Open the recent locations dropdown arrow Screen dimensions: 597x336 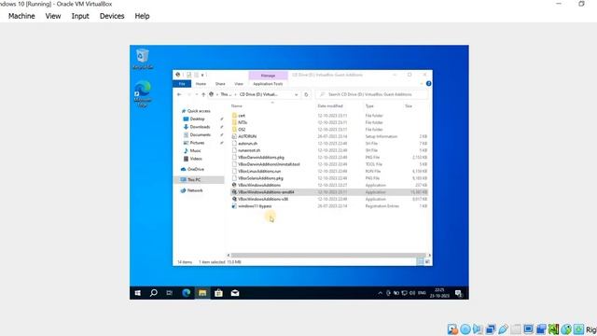[x=197, y=94]
